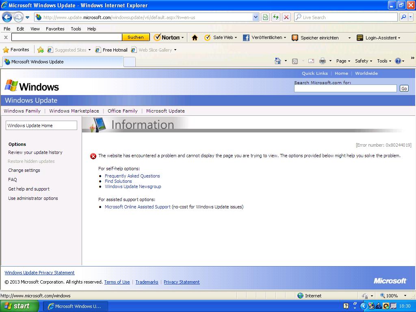Open a new tab
This screenshot has width=416, height=312.
130,62
